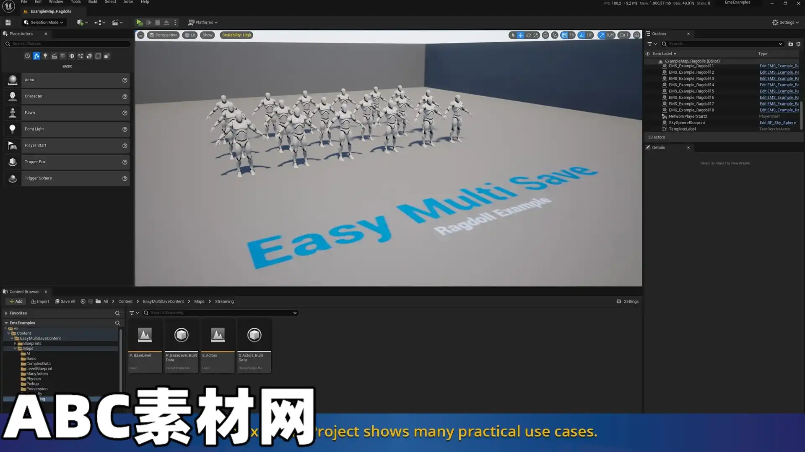Click the select-objects arrow tool in viewport

(513, 35)
